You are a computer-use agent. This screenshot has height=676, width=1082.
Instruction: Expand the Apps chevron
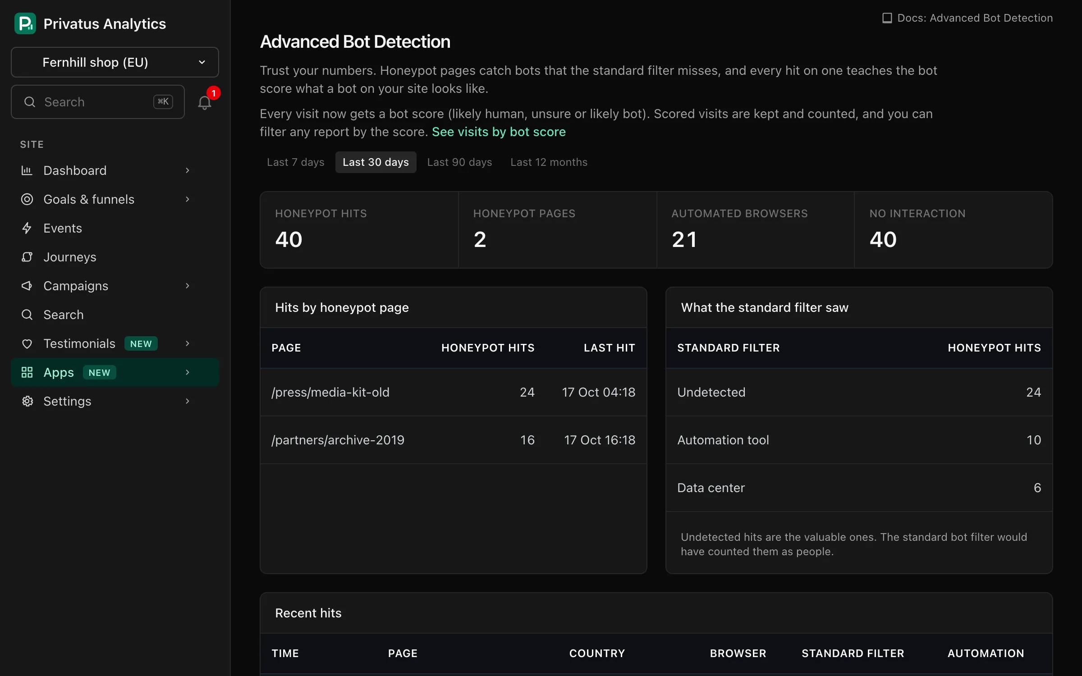[188, 372]
